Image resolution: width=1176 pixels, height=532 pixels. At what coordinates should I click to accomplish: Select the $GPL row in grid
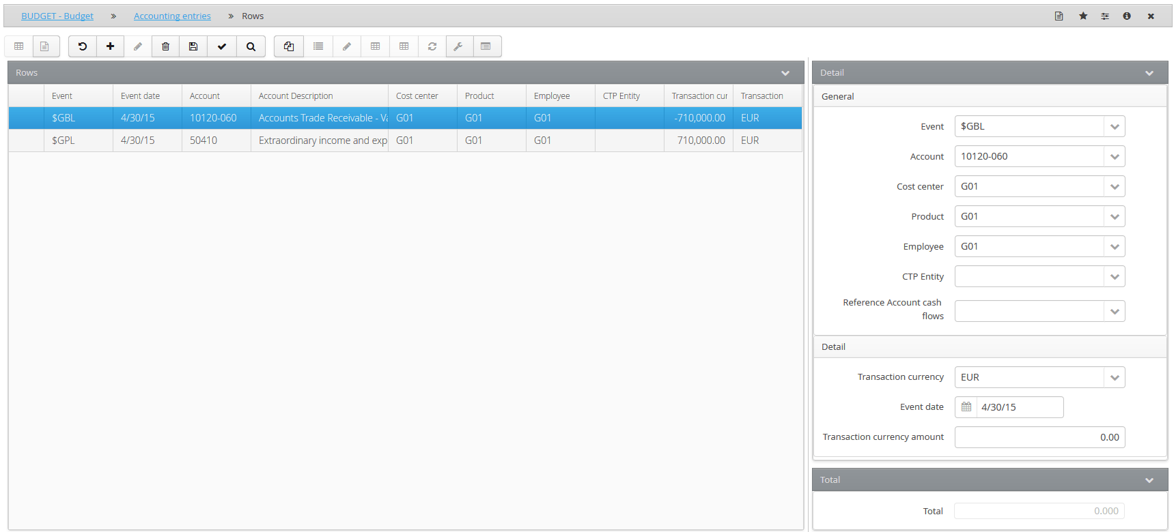(x=405, y=141)
